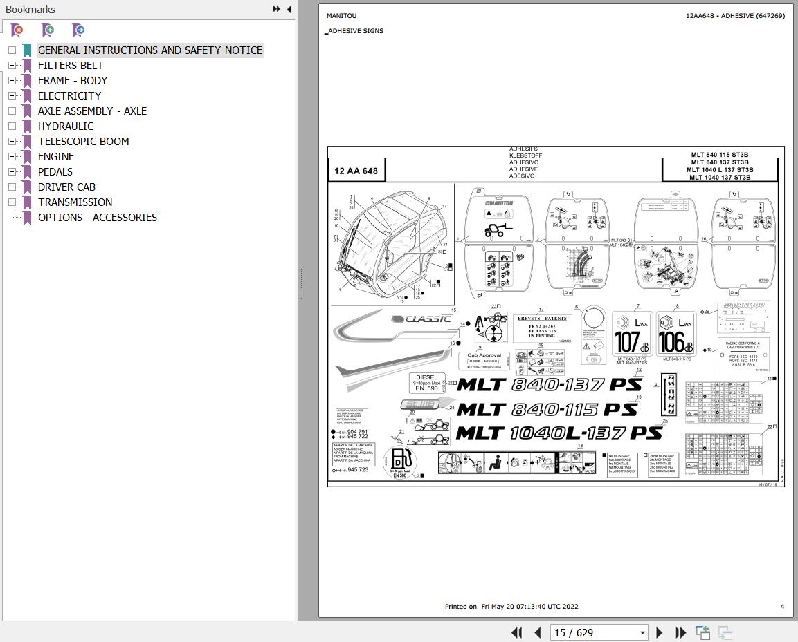Viewport: 798px width, 642px height.
Task: Go to the previous page
Action: (538, 633)
